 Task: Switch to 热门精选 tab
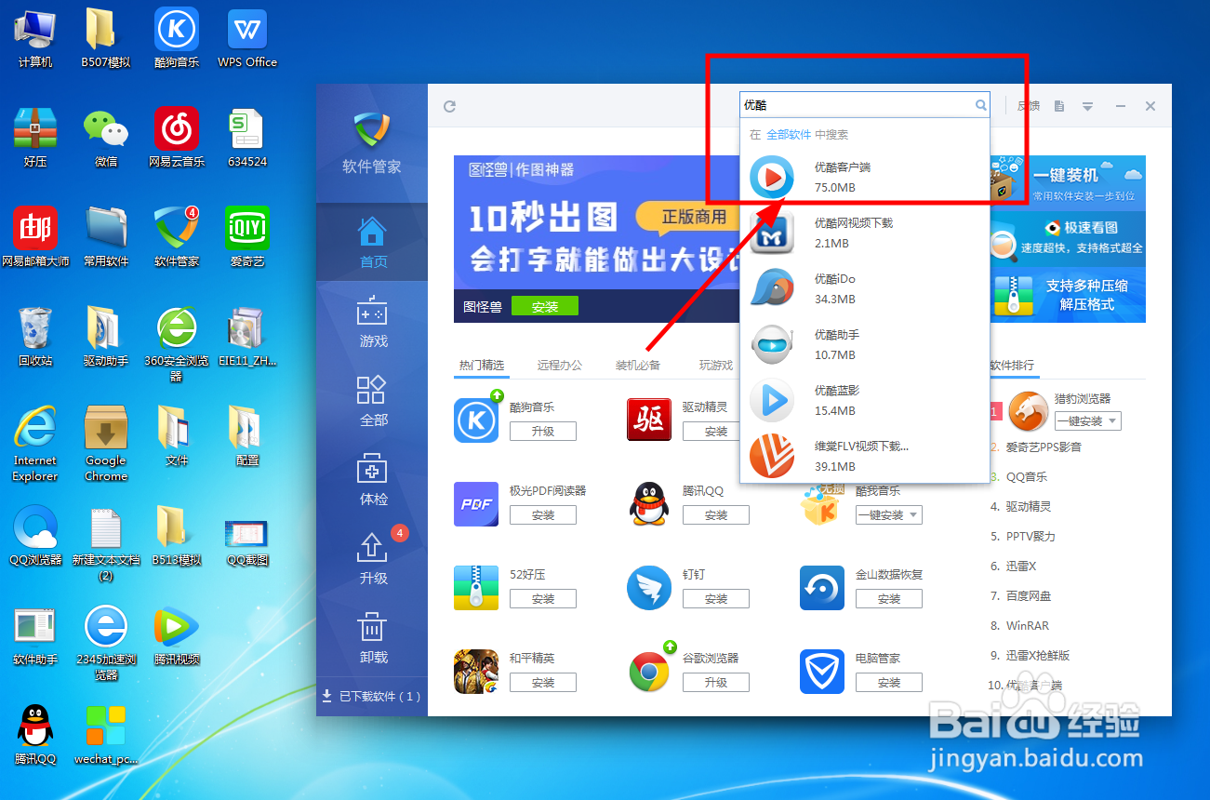click(482, 366)
